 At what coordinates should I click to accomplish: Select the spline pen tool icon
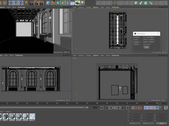pyautogui.click(x=53, y=3)
